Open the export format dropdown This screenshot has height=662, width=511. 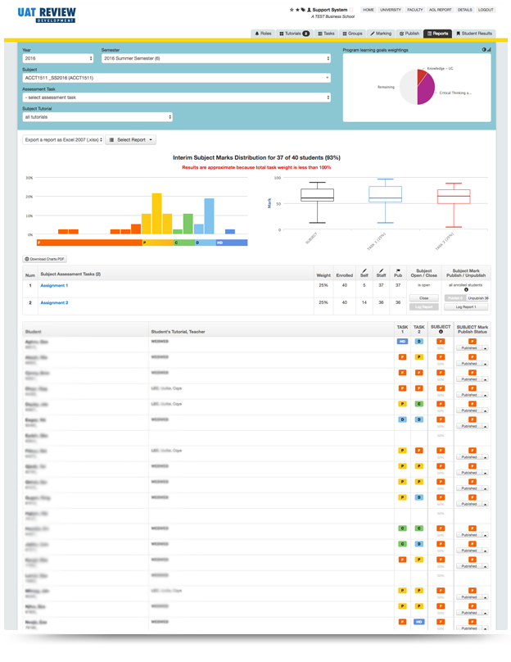(62, 140)
